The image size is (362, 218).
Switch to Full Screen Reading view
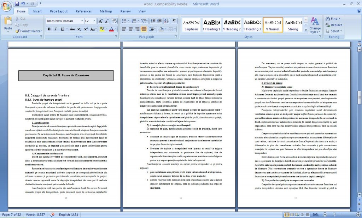point(291,214)
